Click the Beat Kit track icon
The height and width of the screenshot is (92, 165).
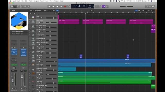(33, 61)
